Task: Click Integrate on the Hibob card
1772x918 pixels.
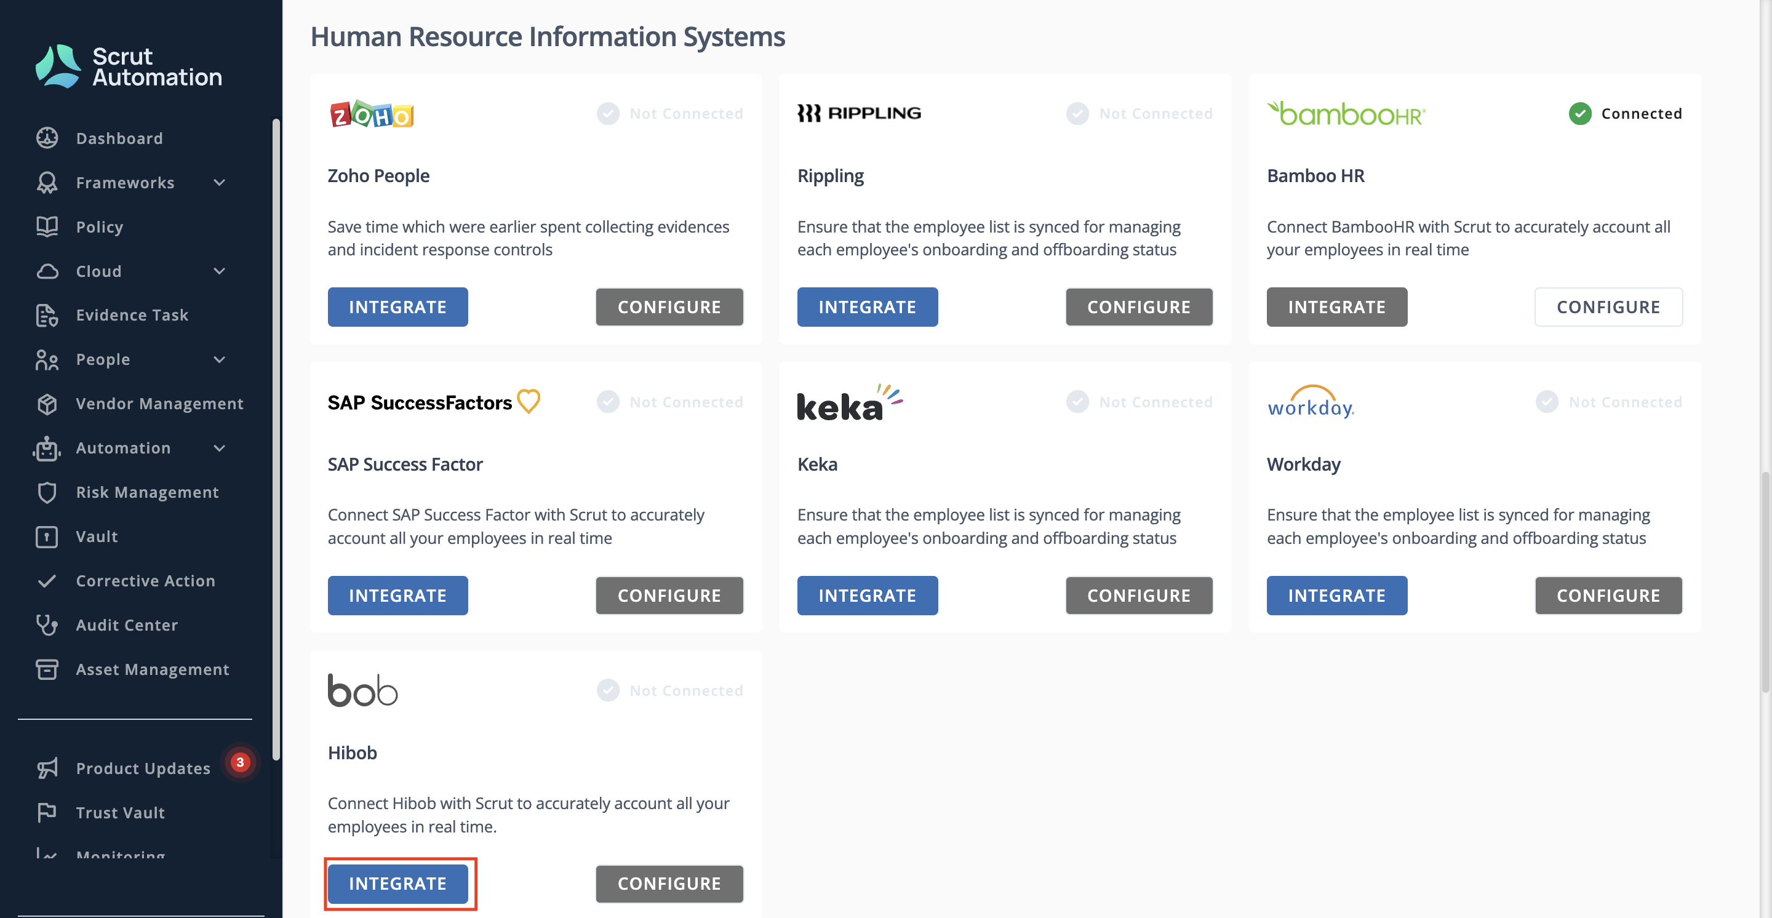Action: click(x=397, y=884)
